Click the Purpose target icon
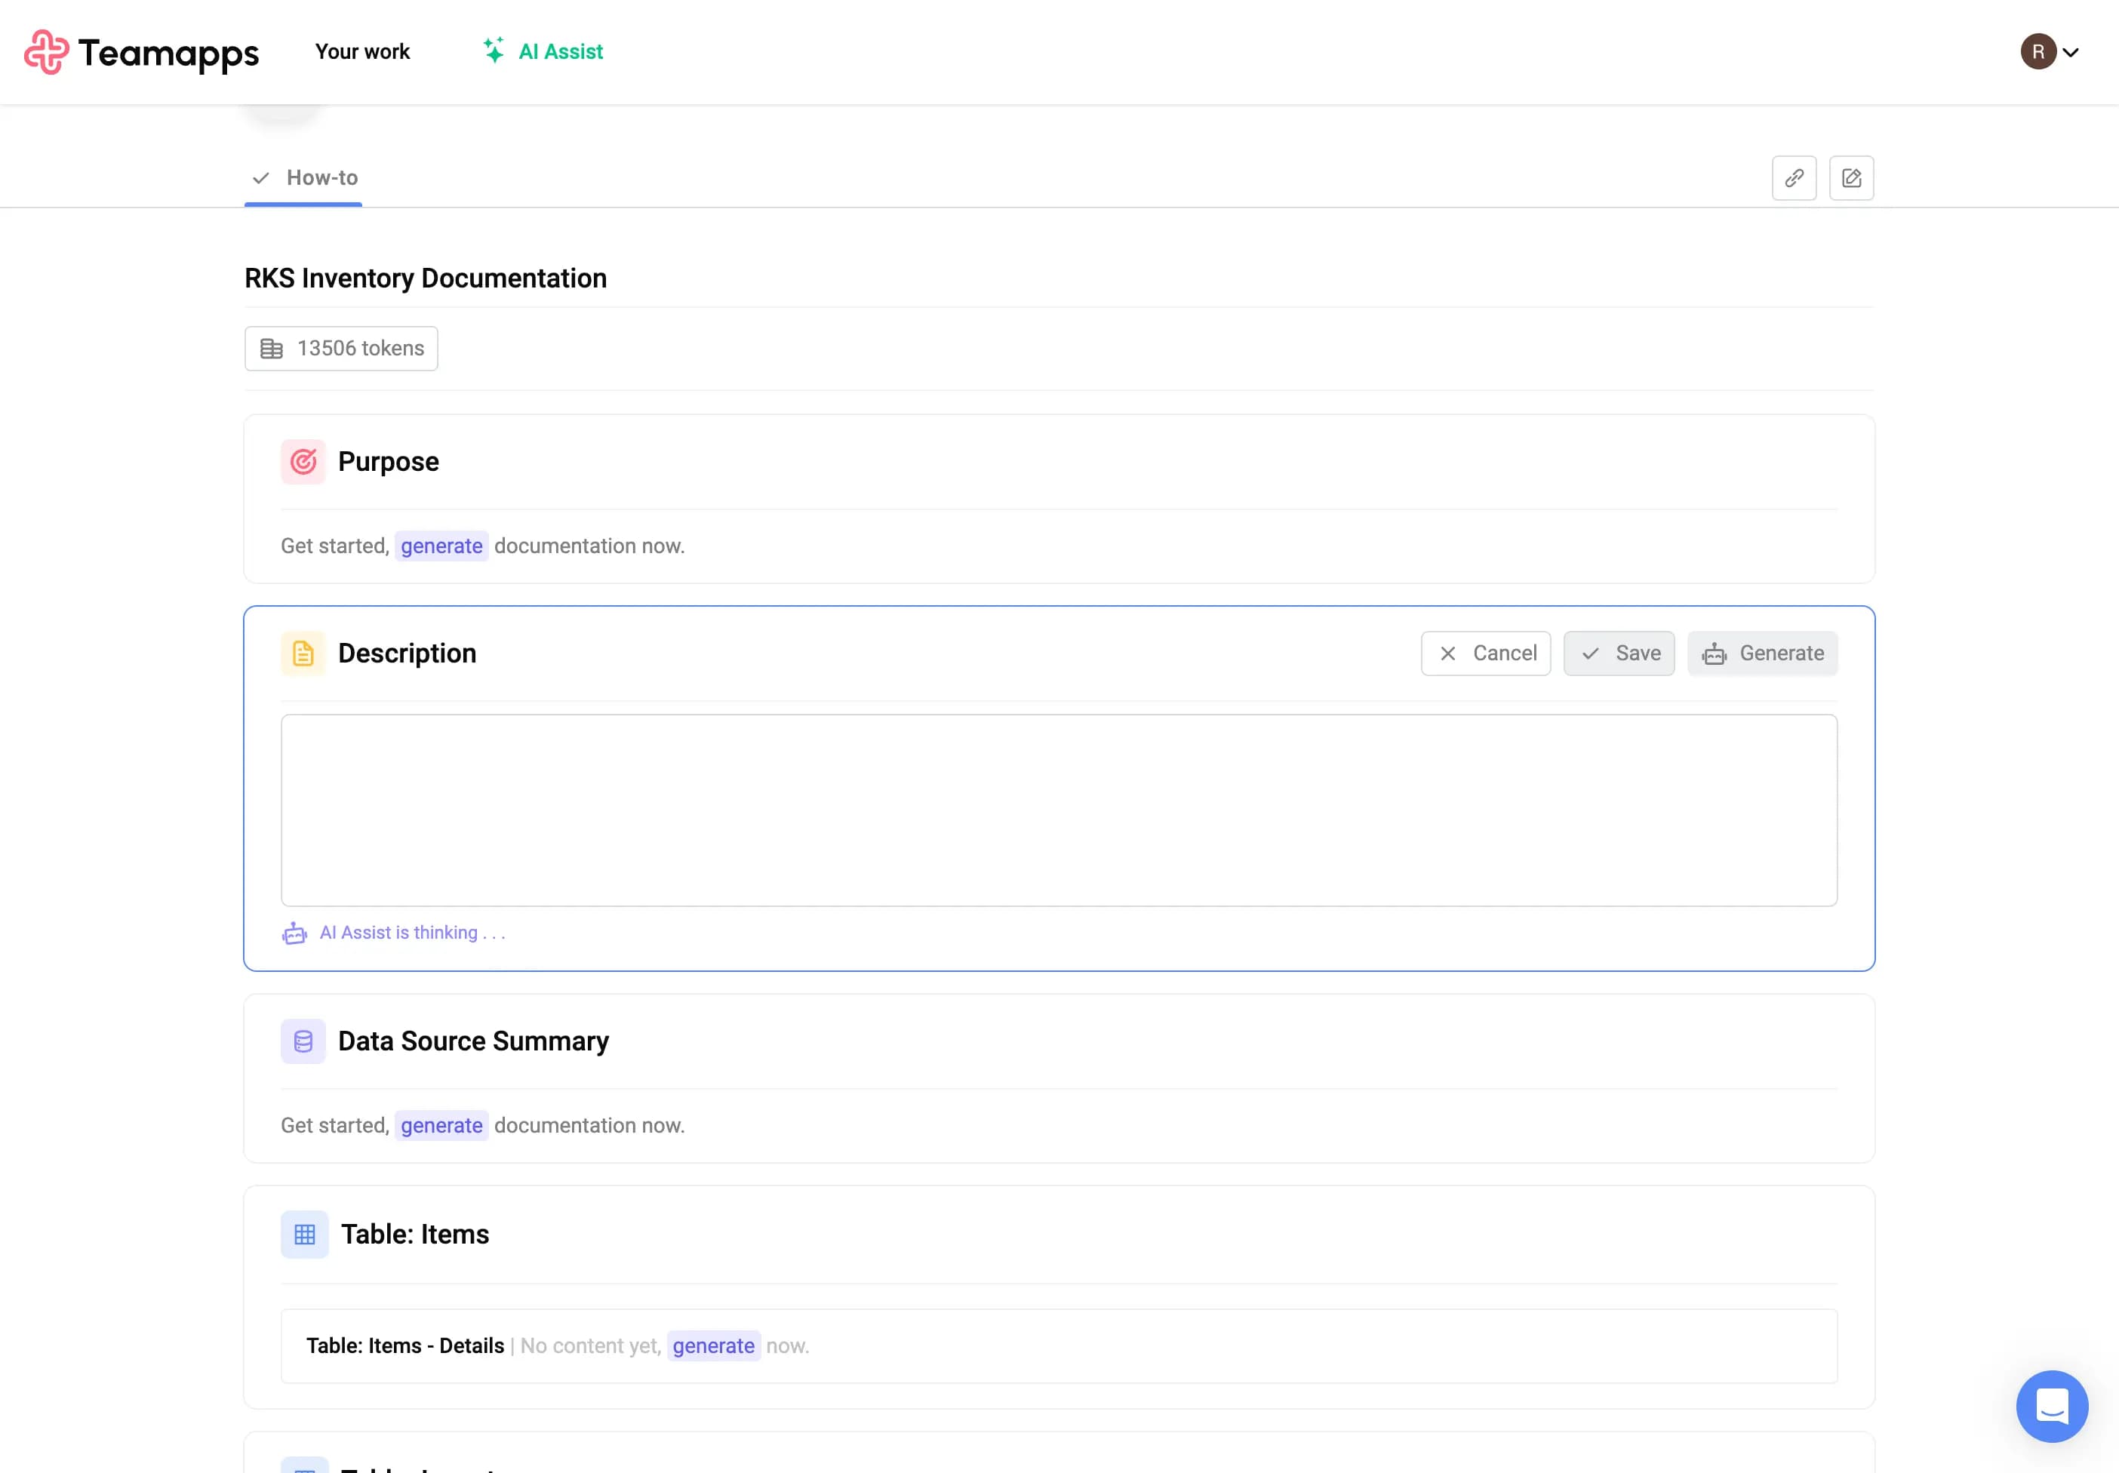The image size is (2119, 1473). pos(303,462)
